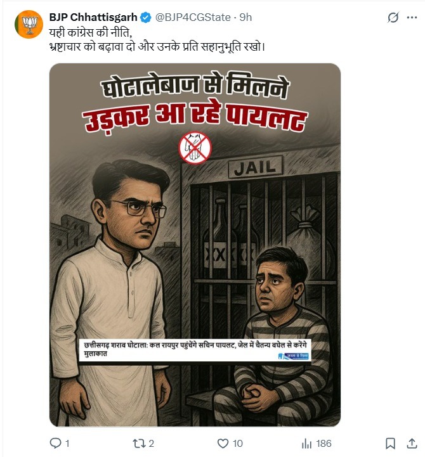
Task: Click the Hindi tweet text body
Action: click(157, 40)
